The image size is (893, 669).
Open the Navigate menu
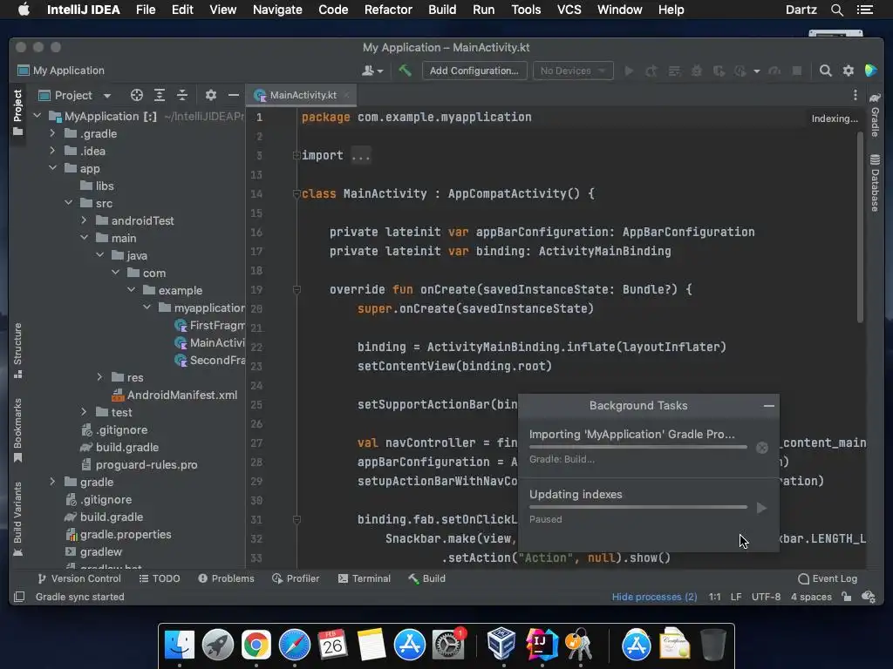click(277, 10)
